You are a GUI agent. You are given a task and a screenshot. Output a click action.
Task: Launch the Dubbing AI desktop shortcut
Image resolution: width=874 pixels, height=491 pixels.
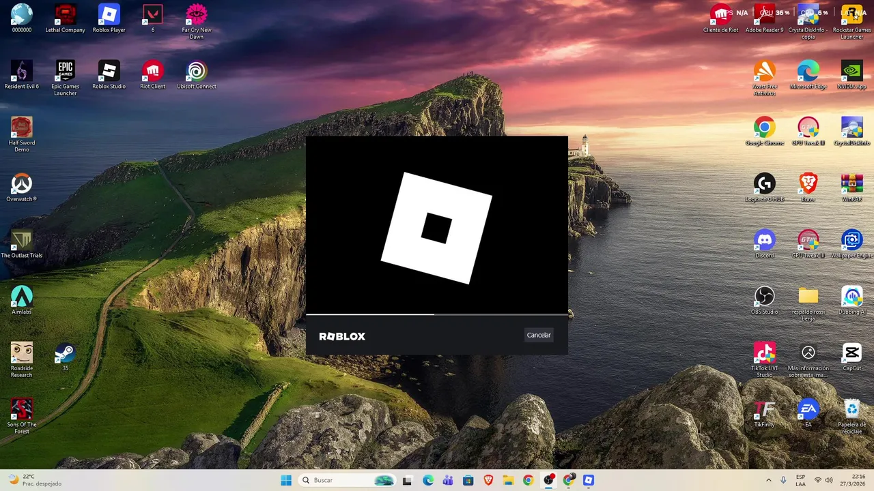852,300
